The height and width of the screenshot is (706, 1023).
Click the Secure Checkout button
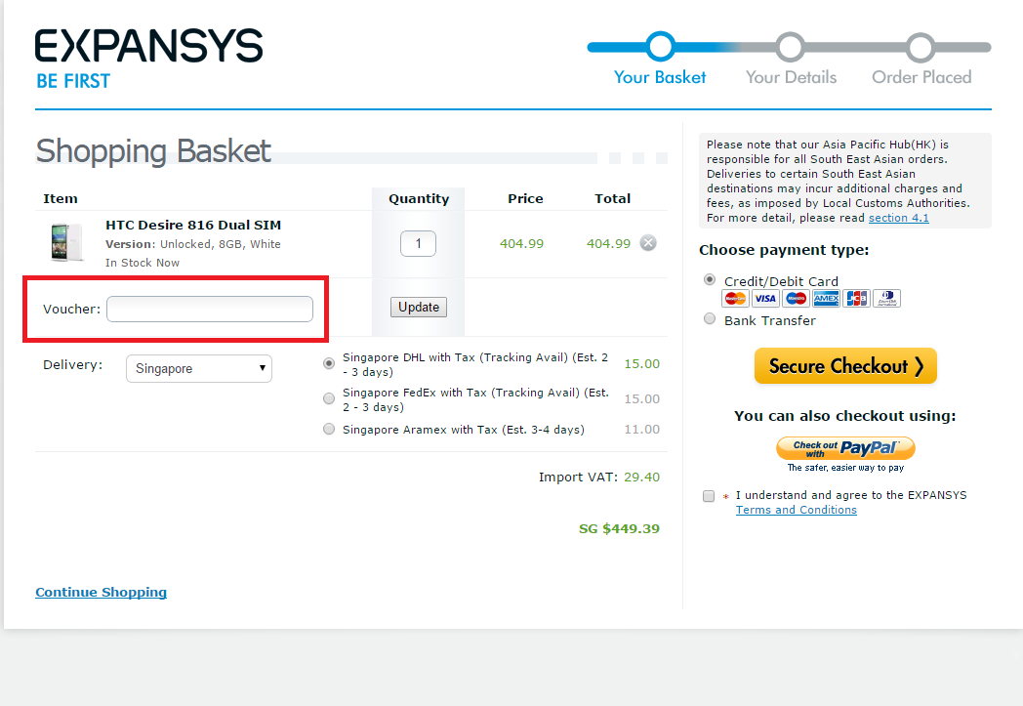click(x=845, y=366)
